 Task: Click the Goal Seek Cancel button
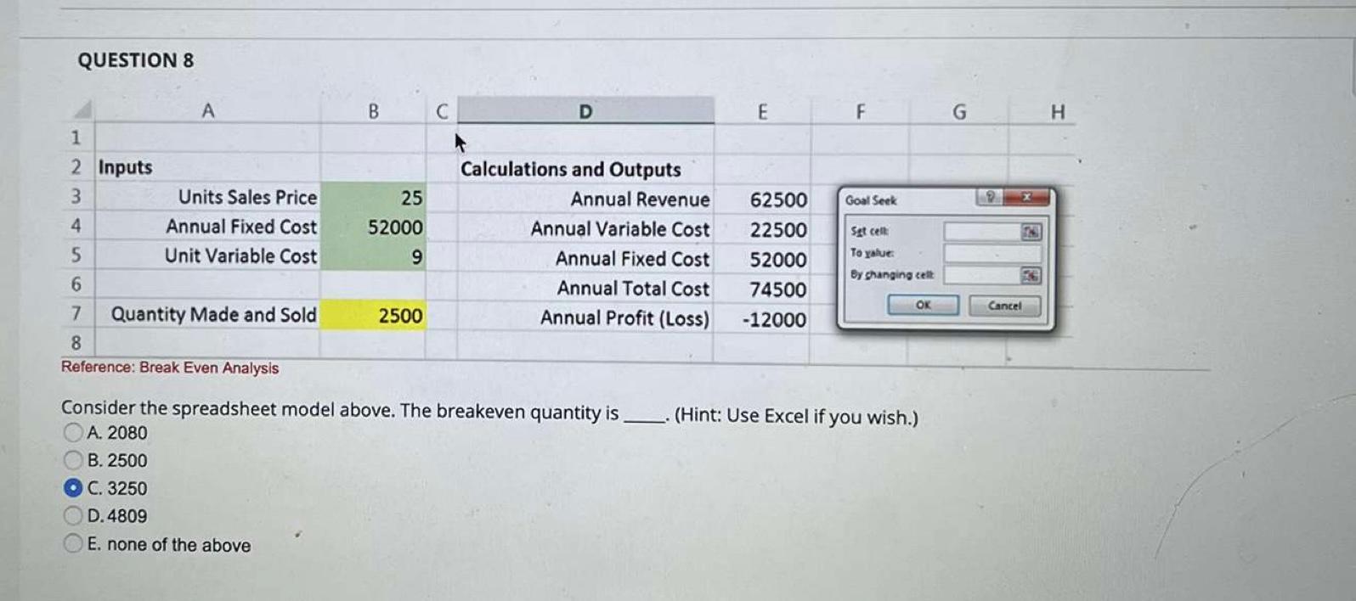(1004, 306)
